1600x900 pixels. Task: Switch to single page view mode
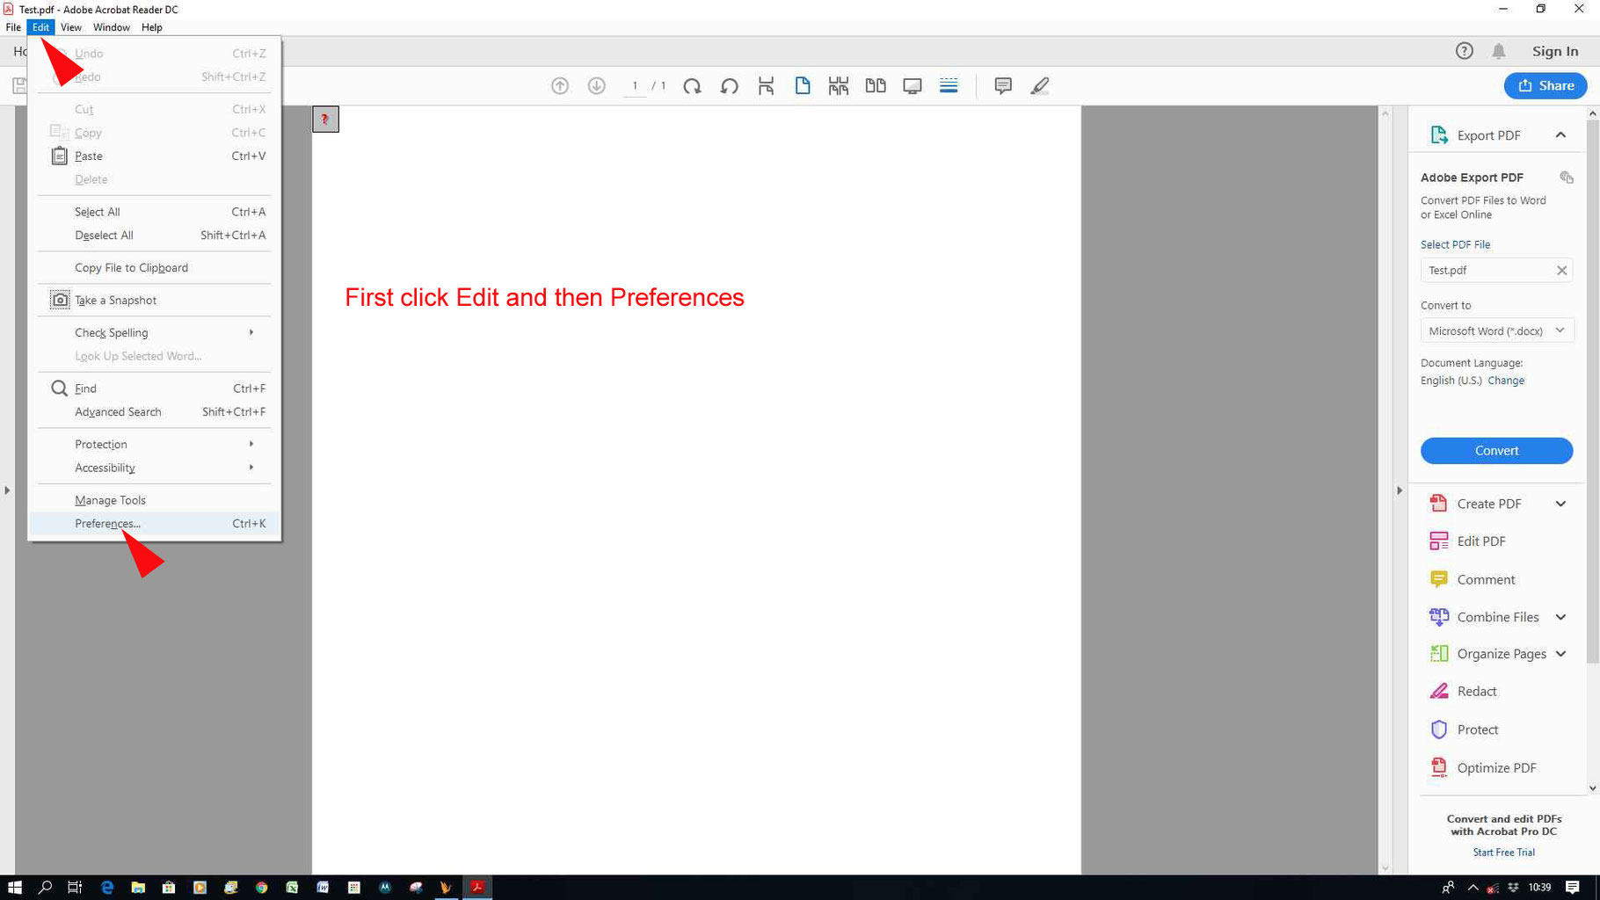tap(803, 85)
